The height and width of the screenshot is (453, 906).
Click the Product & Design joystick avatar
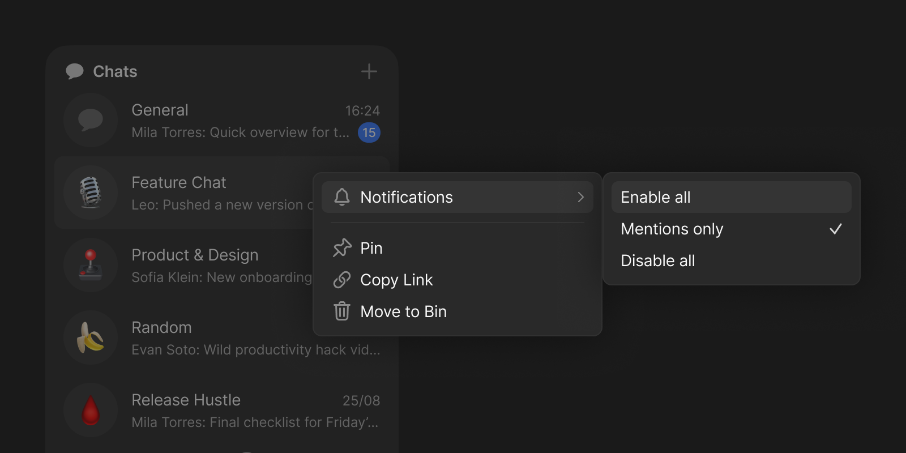pos(91,265)
